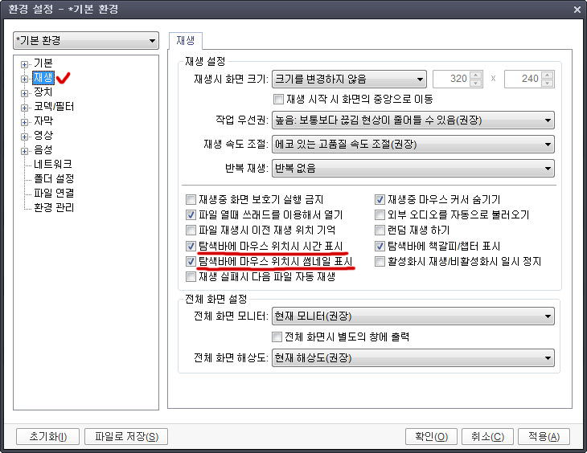Open the *기본 환경 profile dropdown

[86, 40]
